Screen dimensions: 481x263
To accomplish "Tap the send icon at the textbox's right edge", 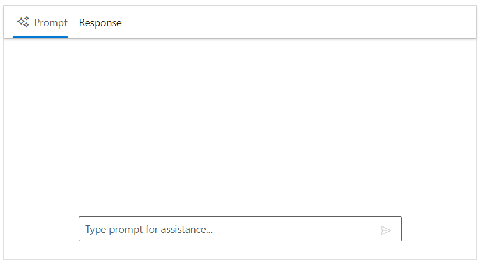I will click(x=385, y=230).
